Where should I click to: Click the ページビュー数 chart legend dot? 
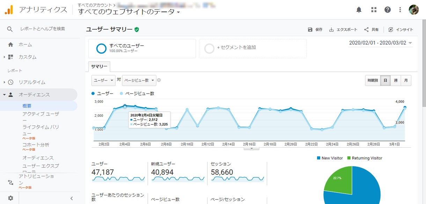[122, 93]
